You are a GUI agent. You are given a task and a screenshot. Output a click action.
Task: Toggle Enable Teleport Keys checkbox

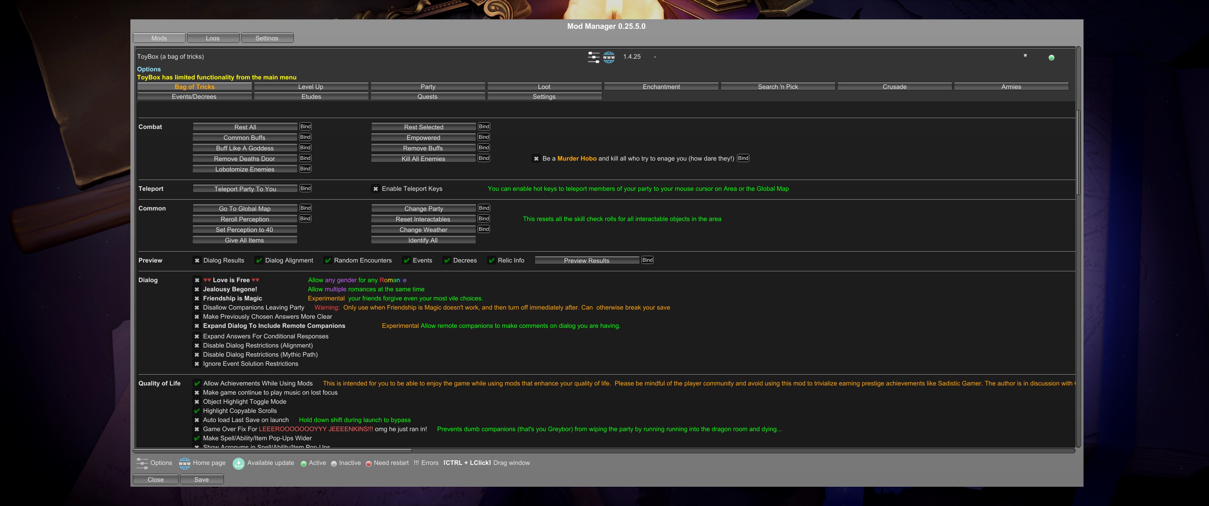pyautogui.click(x=375, y=189)
